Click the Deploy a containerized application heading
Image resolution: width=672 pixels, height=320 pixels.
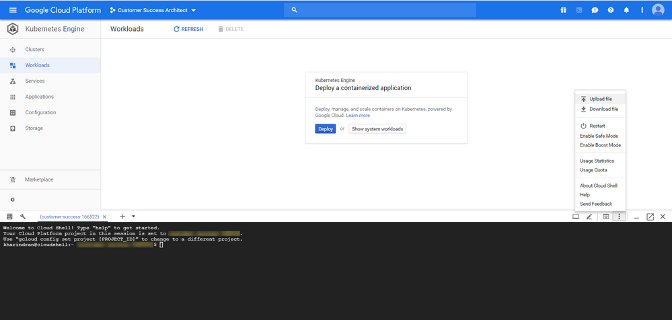pos(363,88)
